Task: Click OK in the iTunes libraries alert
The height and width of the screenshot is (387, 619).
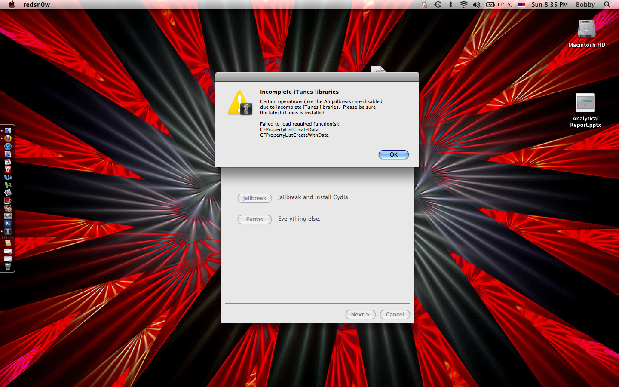Action: click(x=393, y=154)
